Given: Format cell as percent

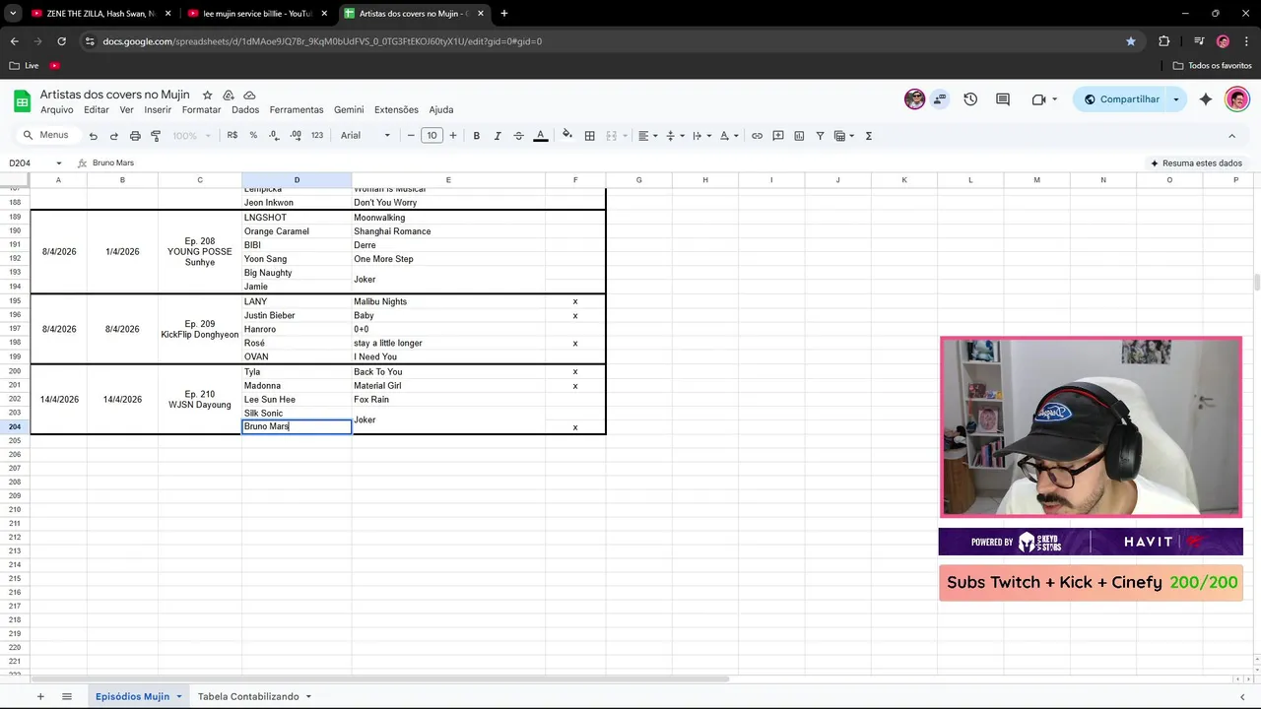Looking at the screenshot, I should click(253, 136).
